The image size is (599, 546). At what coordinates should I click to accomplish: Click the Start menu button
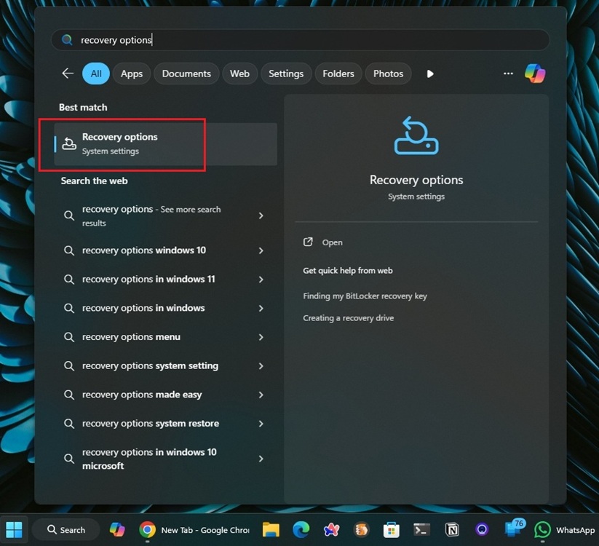(14, 529)
